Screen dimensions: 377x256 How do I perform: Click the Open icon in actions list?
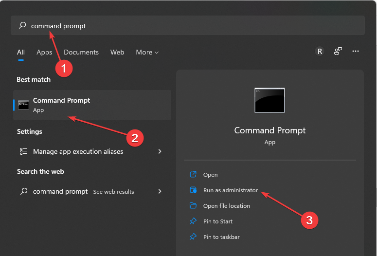point(193,174)
